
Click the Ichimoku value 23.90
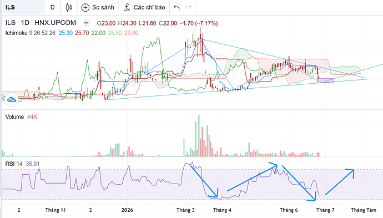(131, 33)
